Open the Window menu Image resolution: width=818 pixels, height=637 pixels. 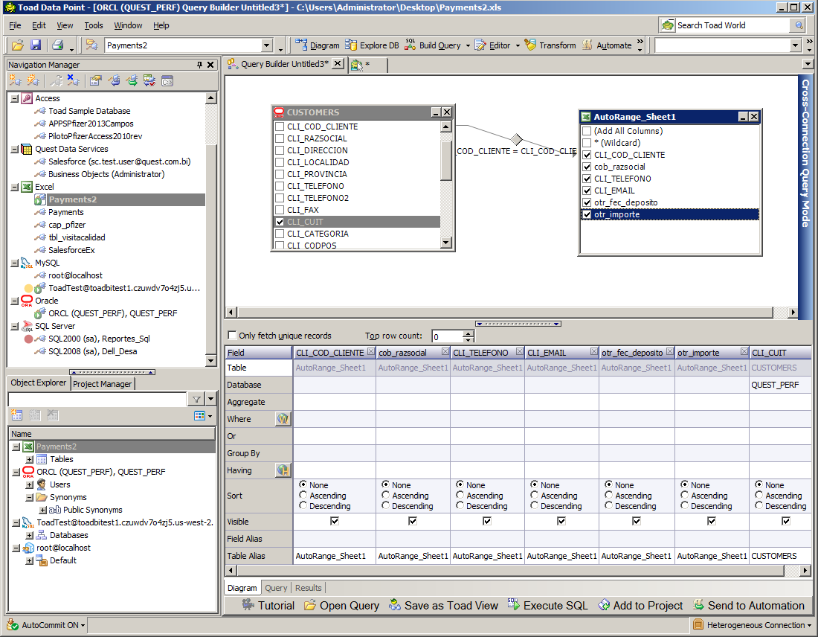[128, 25]
